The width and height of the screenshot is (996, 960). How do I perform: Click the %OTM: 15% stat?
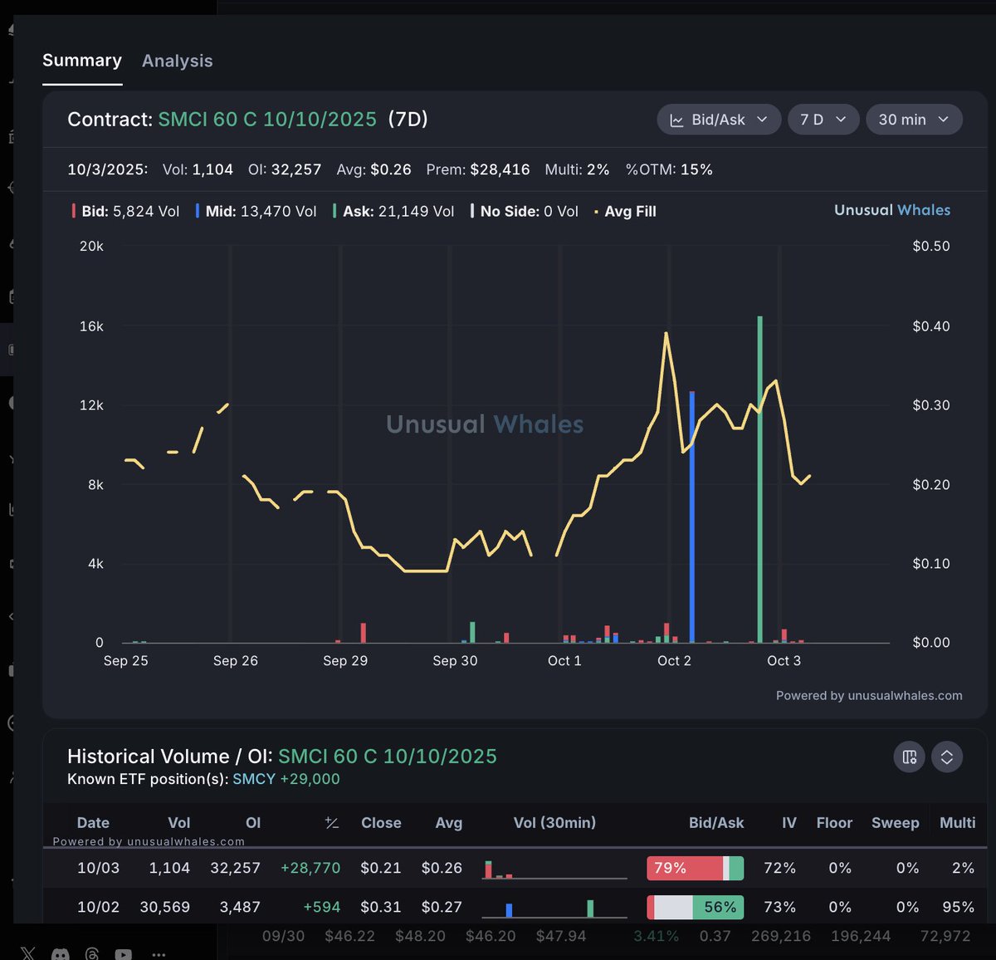click(x=669, y=169)
